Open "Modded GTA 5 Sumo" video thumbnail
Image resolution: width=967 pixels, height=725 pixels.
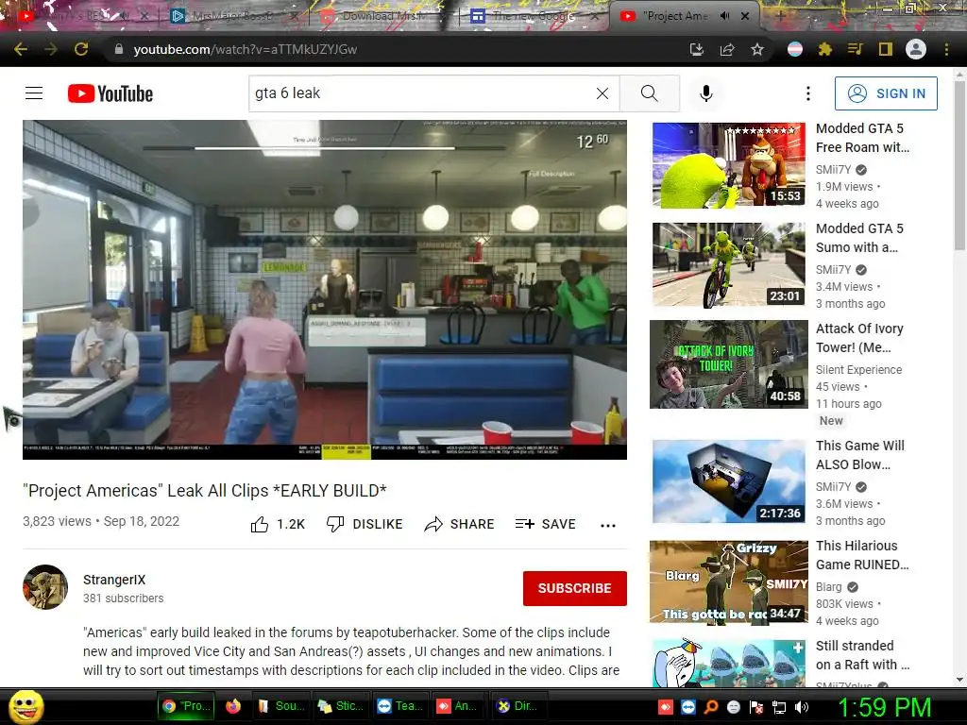click(729, 265)
